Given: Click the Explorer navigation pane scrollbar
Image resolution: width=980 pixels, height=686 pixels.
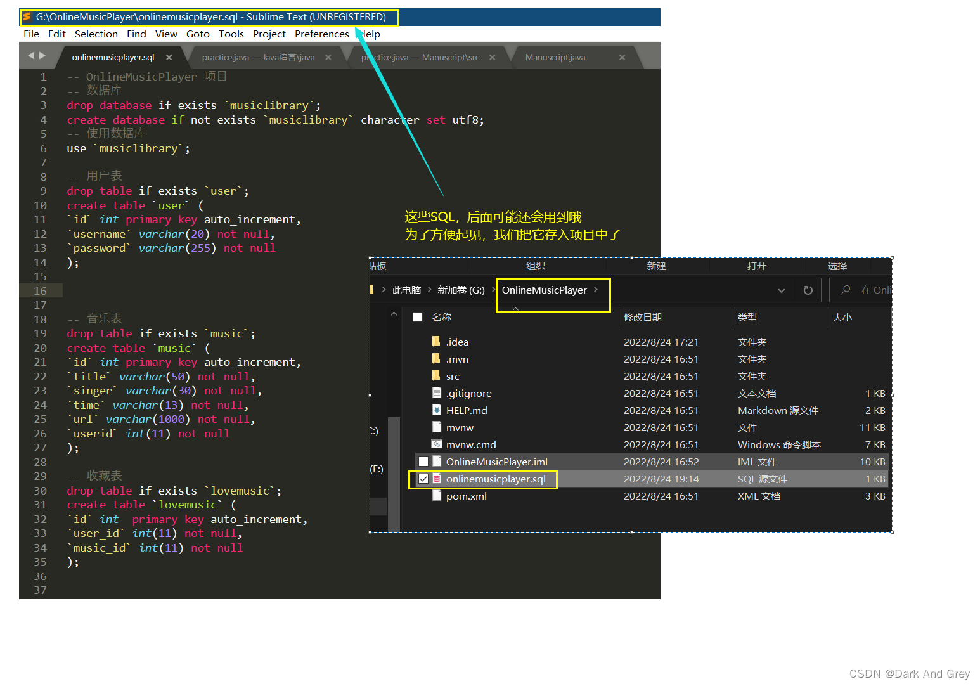Looking at the screenshot, I should pos(394,474).
